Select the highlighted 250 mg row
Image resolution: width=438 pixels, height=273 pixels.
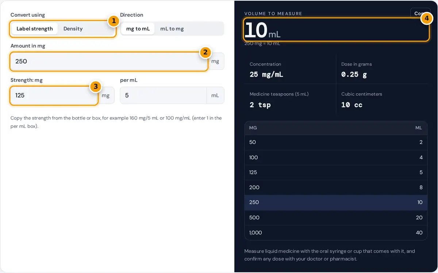(336, 202)
